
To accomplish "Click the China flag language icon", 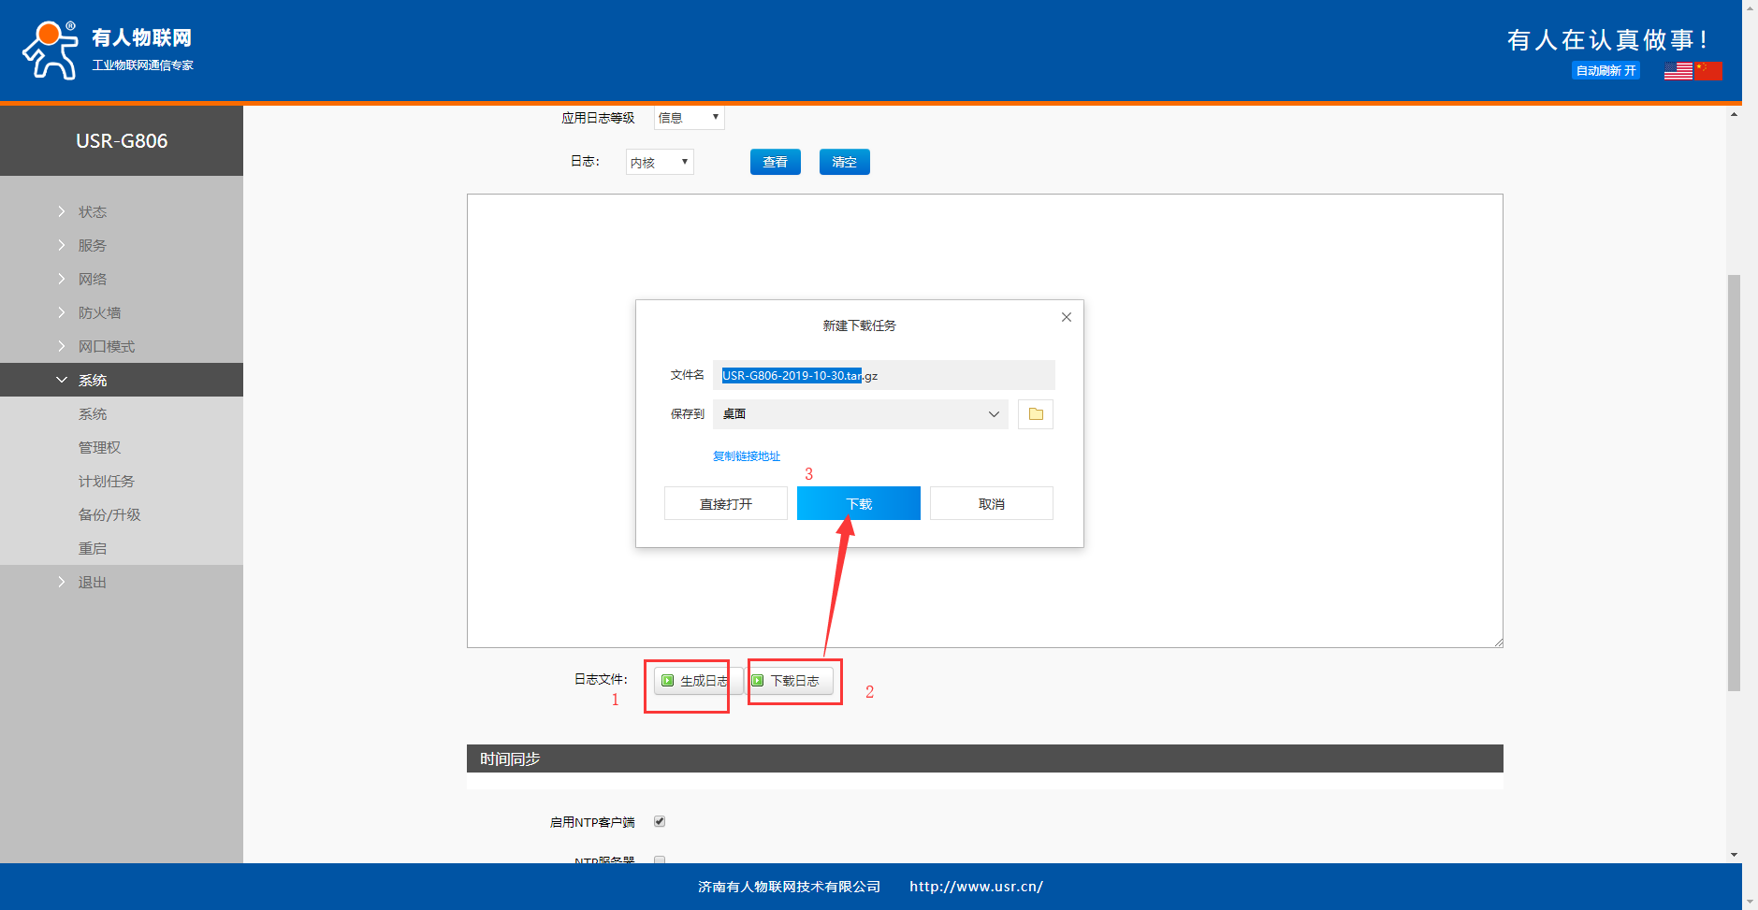I will point(1707,71).
